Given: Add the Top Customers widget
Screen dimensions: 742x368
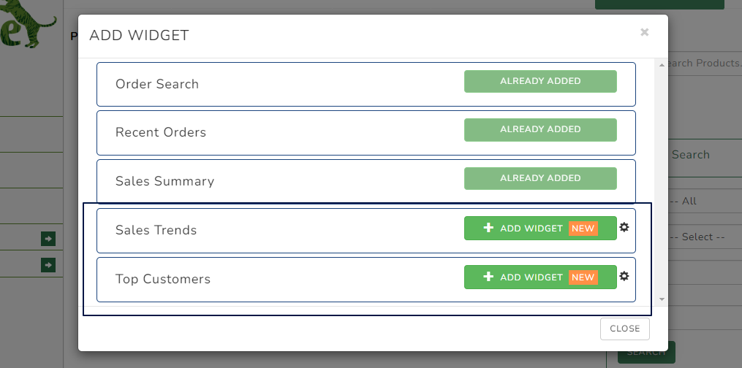Looking at the screenshot, I should click(540, 277).
